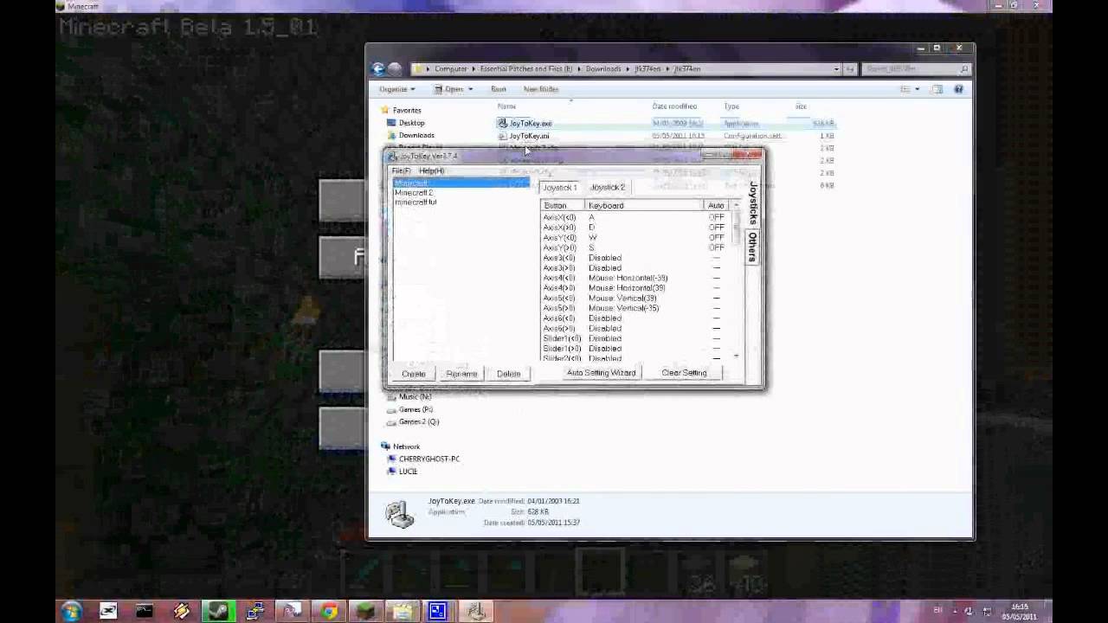Open the Organize dropdown in Explorer
Viewport: 1108px width, 623px height.
click(x=397, y=89)
